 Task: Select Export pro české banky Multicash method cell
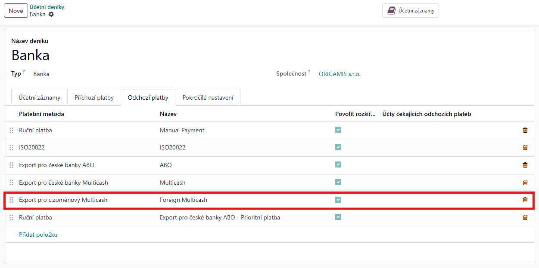64,183
